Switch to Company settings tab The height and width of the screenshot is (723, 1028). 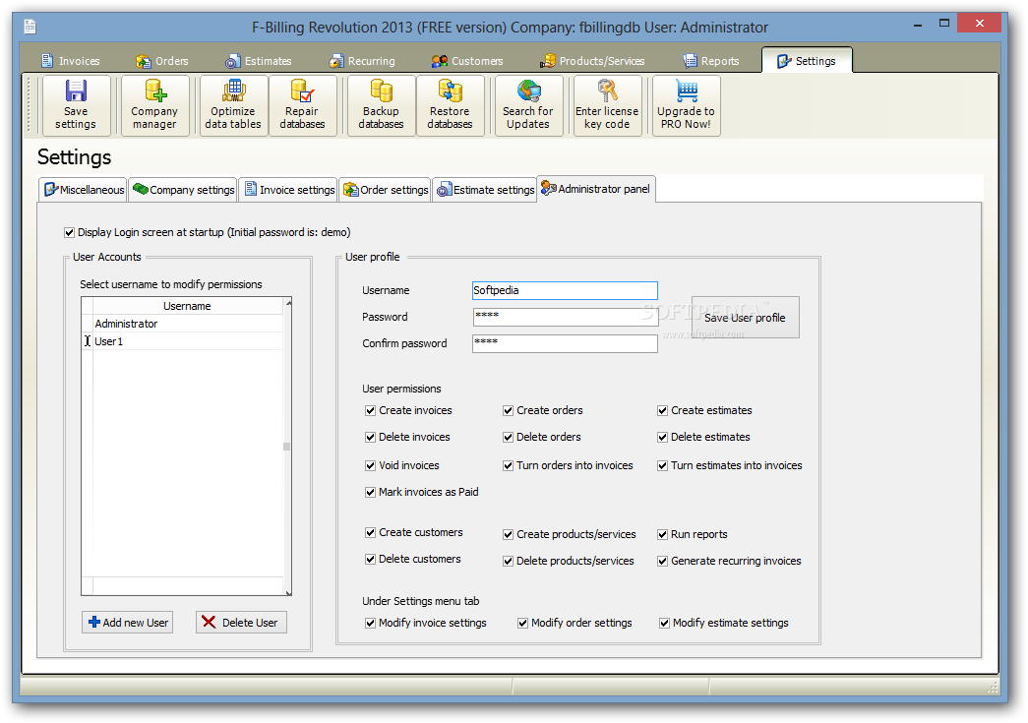[183, 190]
